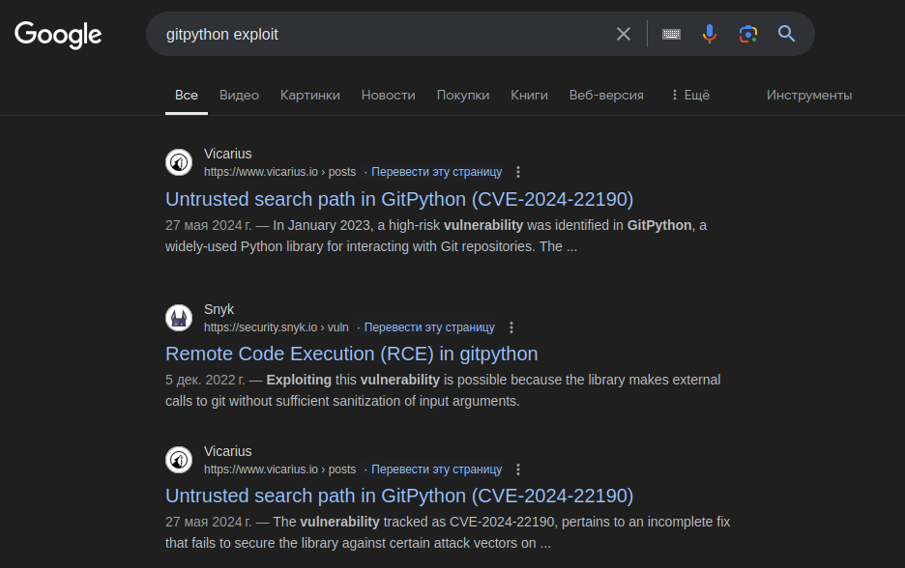The width and height of the screenshot is (905, 568).
Task: Switch to the Видео tab
Action: coord(239,95)
